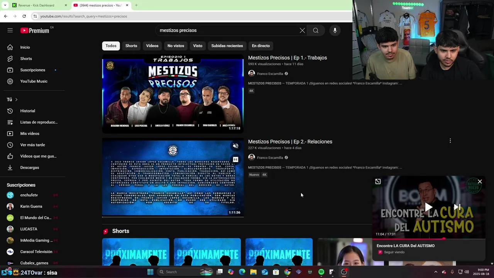Image resolution: width=494 pixels, height=278 pixels.
Task: Open Ep 1 Trabajos video thumbnail
Action: pyautogui.click(x=173, y=94)
